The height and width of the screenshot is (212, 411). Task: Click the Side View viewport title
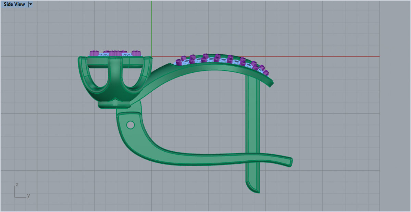point(14,4)
